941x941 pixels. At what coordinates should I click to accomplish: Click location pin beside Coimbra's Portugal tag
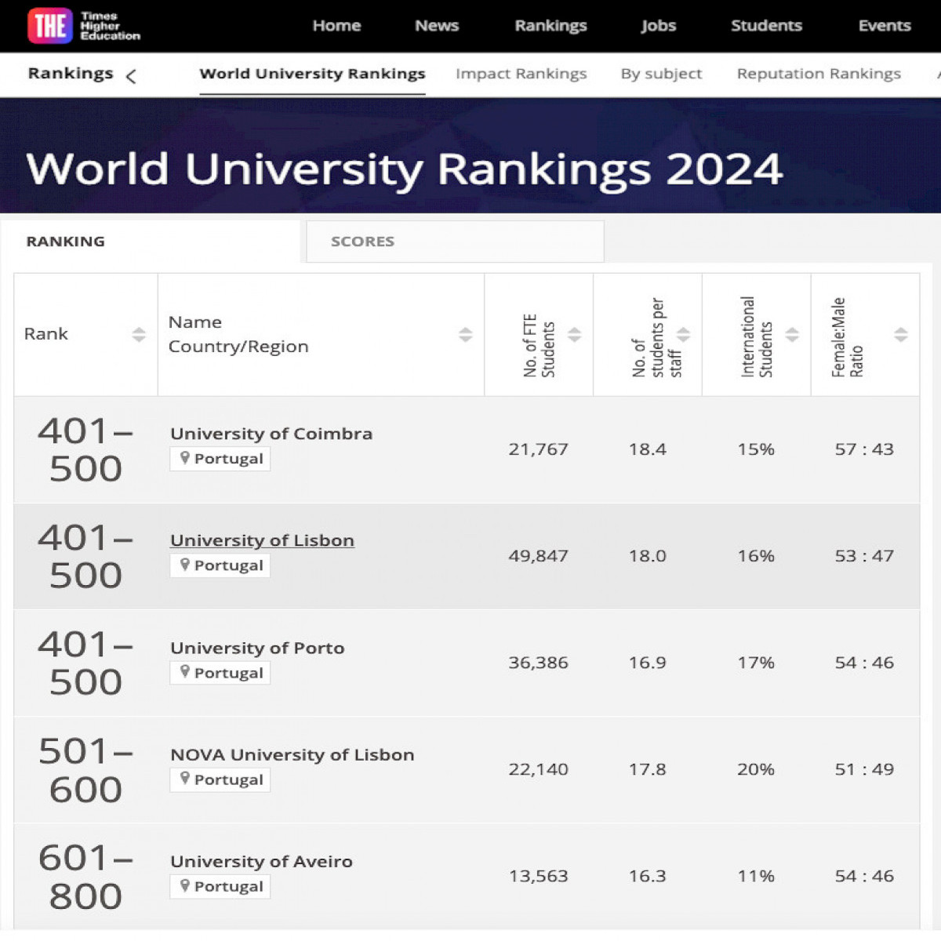[x=185, y=458]
